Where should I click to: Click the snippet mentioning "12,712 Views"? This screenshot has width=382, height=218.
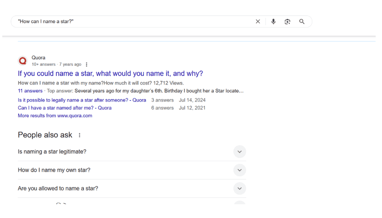(101, 83)
